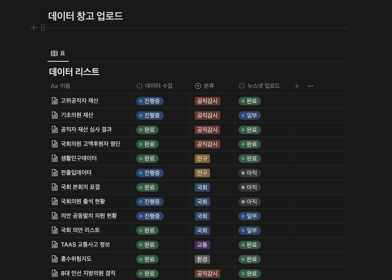
Task: Click the document icon beside 홍수위험지도
Action: tap(55, 259)
